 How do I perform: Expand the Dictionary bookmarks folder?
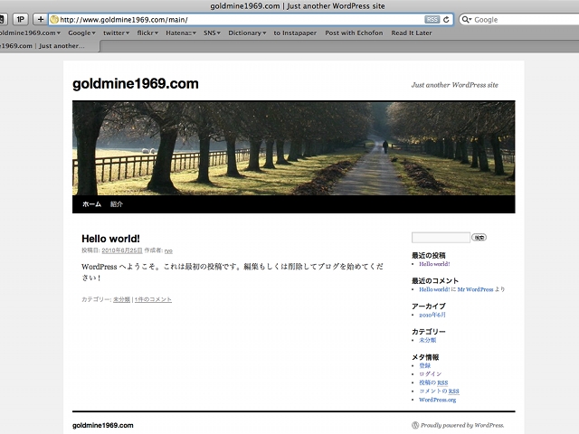pyautogui.click(x=247, y=33)
